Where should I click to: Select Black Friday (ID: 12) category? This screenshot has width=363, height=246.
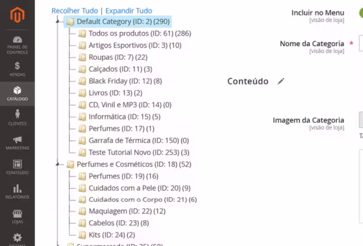[x=126, y=81]
